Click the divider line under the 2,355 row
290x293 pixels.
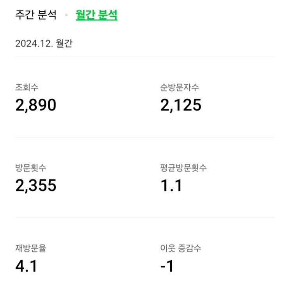tap(145, 218)
